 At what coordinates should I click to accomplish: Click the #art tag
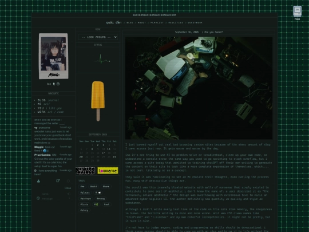pos(106,205)
